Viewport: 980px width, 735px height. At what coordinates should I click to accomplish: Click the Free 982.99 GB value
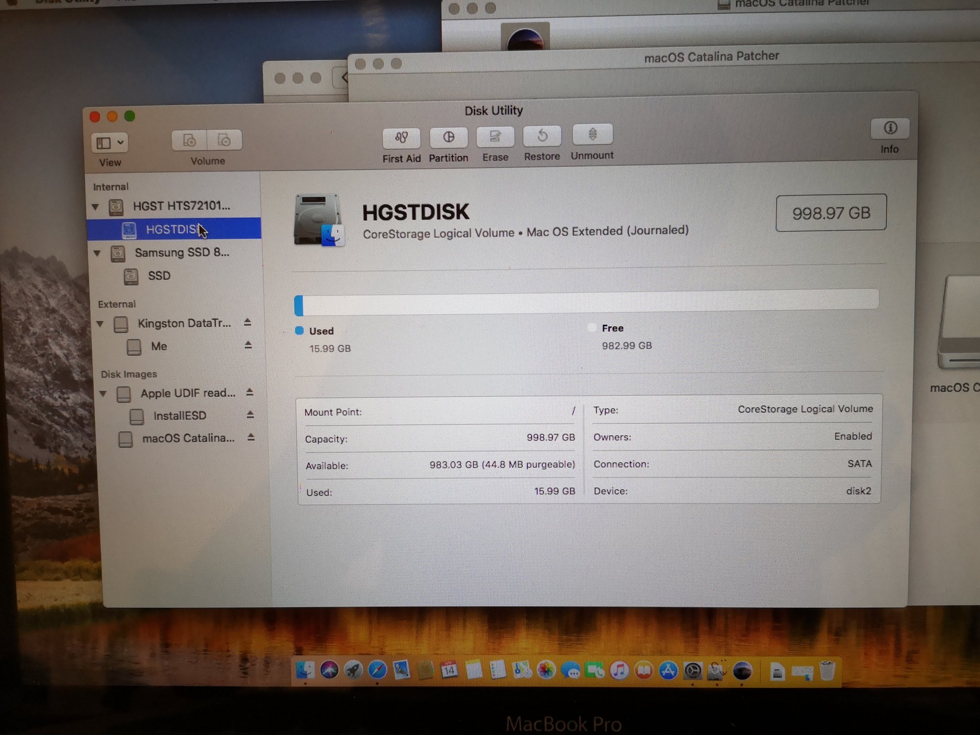tap(627, 345)
